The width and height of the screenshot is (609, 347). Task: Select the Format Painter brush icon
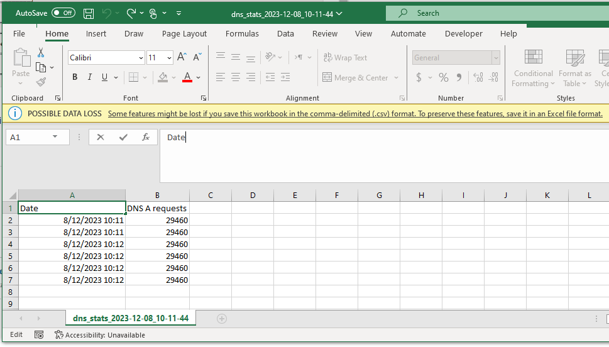point(41,82)
